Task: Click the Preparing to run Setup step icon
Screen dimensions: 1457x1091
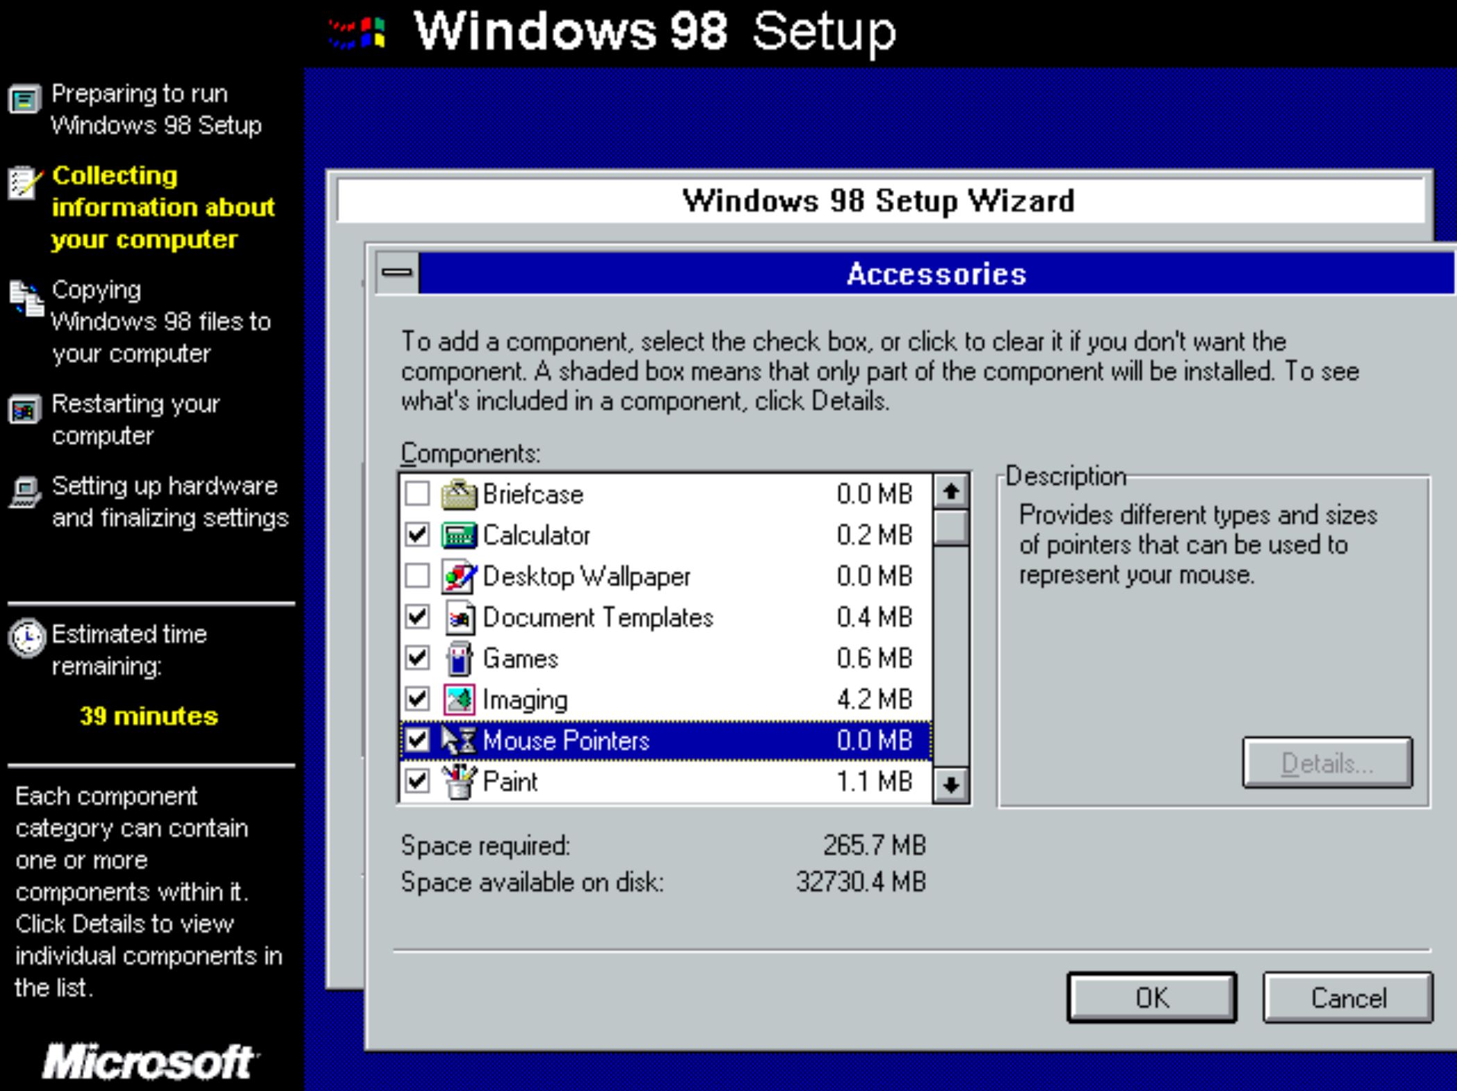Action: click(24, 100)
